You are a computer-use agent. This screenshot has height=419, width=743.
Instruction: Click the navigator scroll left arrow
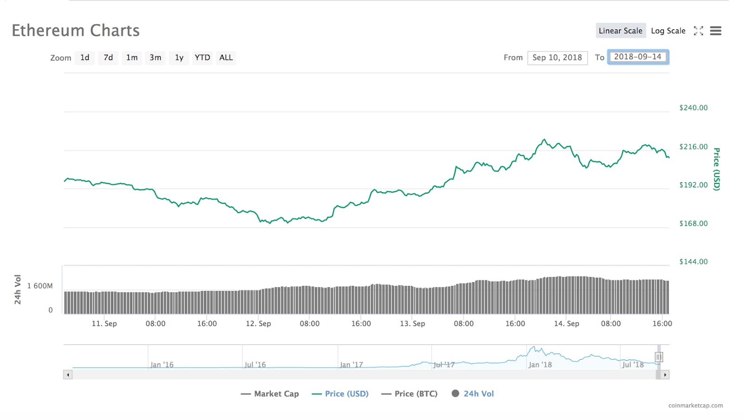pos(68,374)
